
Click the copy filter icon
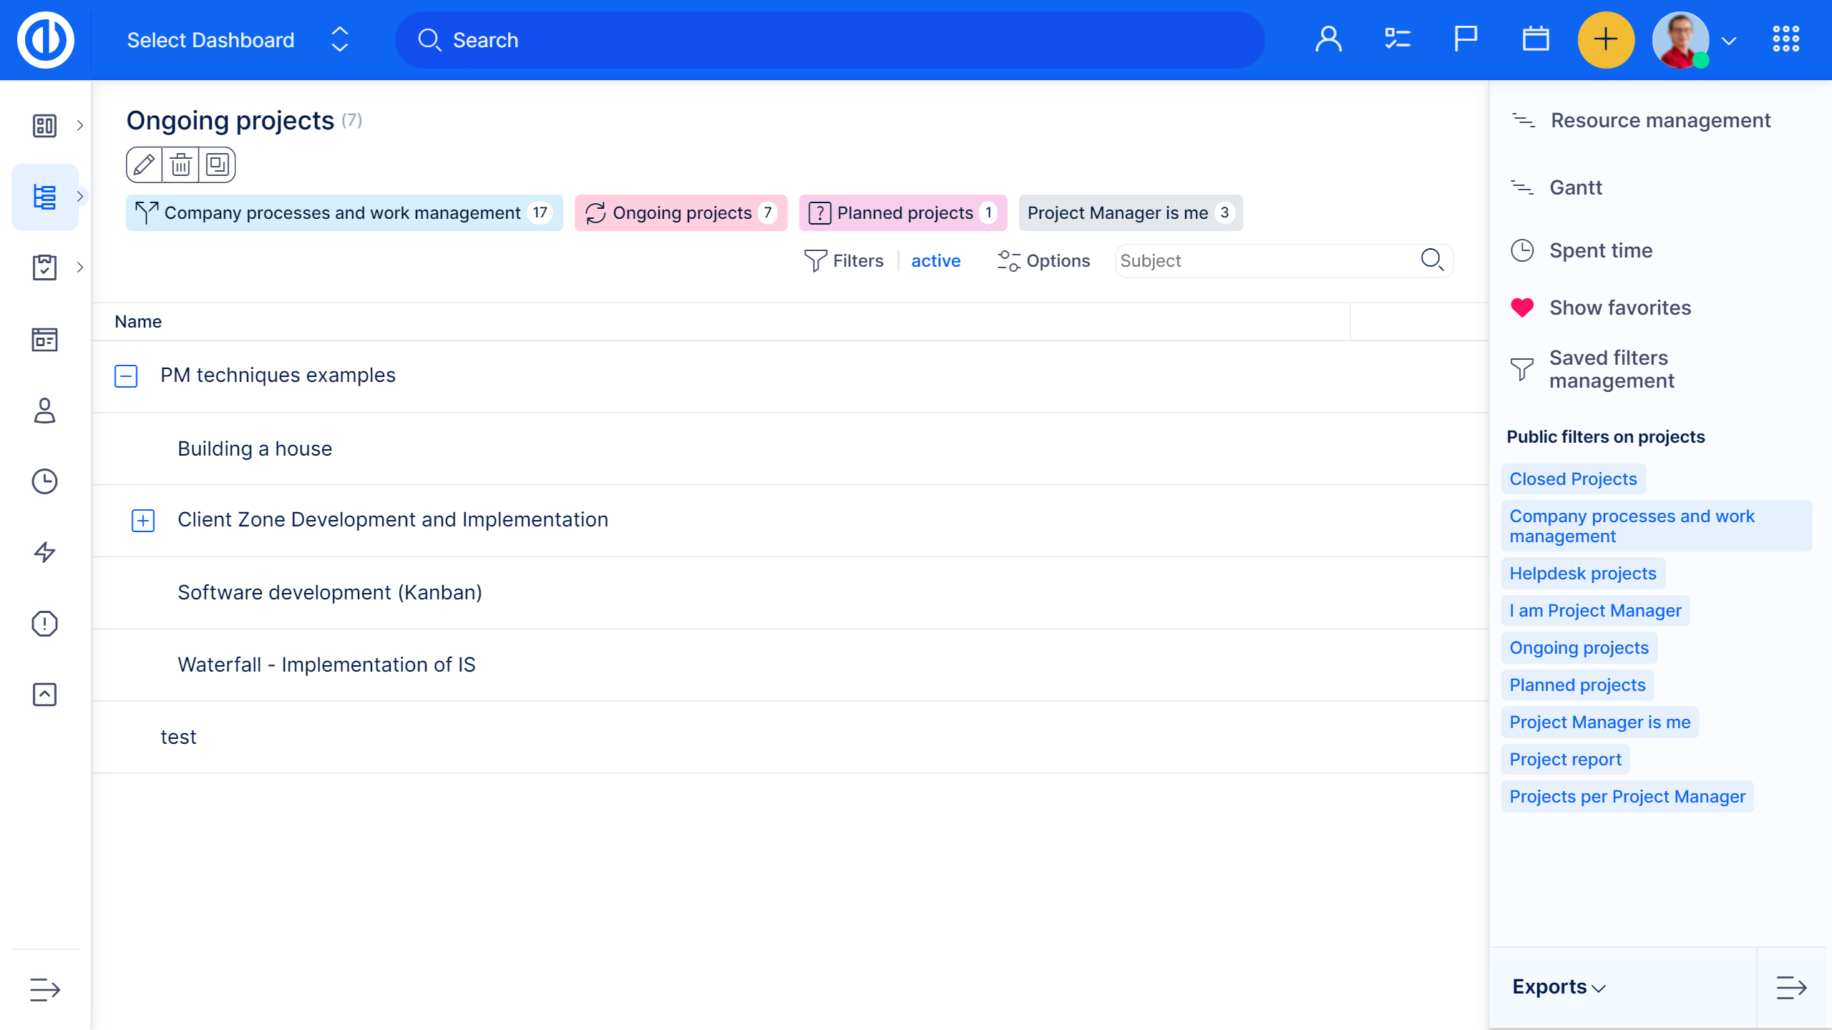(x=218, y=165)
